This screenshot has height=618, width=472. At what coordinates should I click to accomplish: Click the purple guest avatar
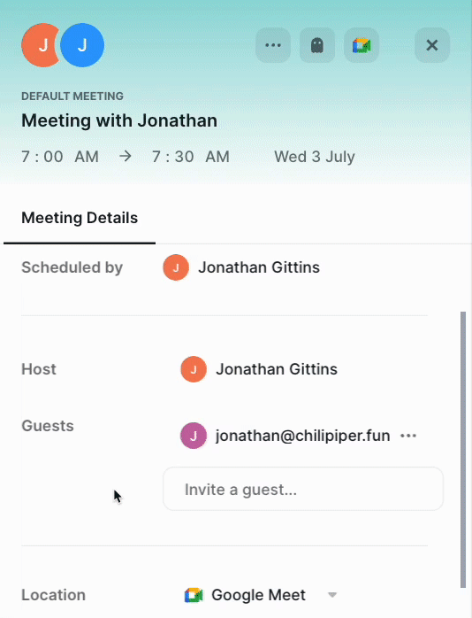(x=194, y=436)
